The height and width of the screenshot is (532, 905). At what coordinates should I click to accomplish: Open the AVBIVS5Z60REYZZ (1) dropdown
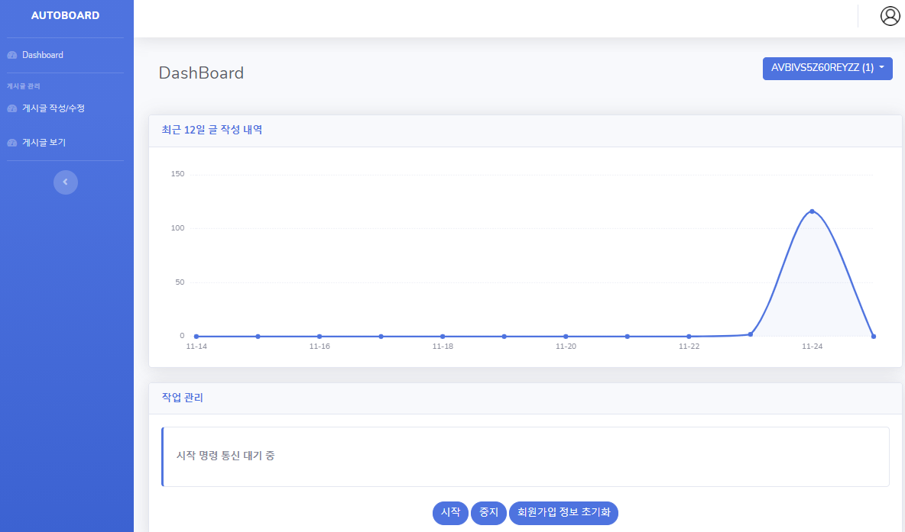[827, 68]
